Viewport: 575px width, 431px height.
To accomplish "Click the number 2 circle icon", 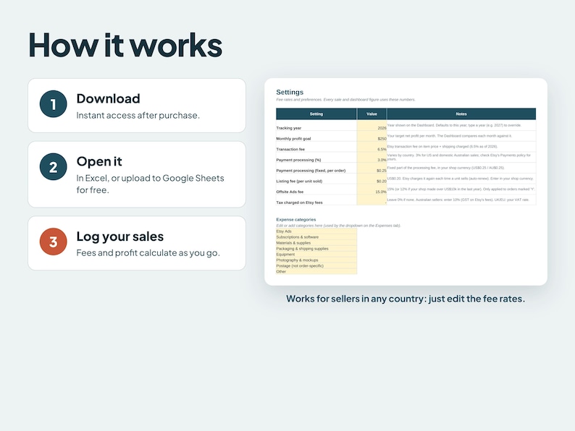I will 53,166.
